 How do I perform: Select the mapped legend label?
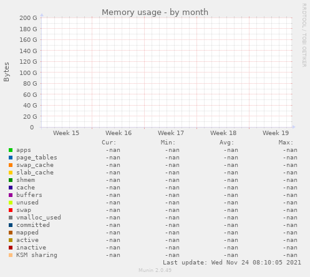point(27,233)
